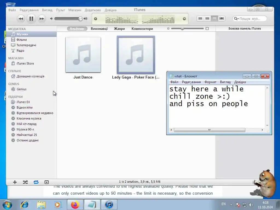The height and width of the screenshot is (210, 280).
Task: Open Останні додані playlist
Action: [31, 140]
